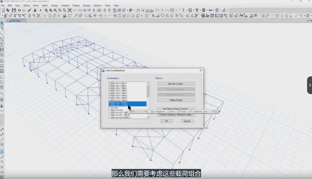Click the ETABS icon in Load Combinations title bar
The width and height of the screenshot is (312, 179).
tap(103, 71)
